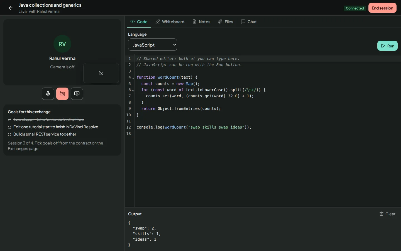Clear the output panel
The image size is (401, 251).
(x=387, y=214)
